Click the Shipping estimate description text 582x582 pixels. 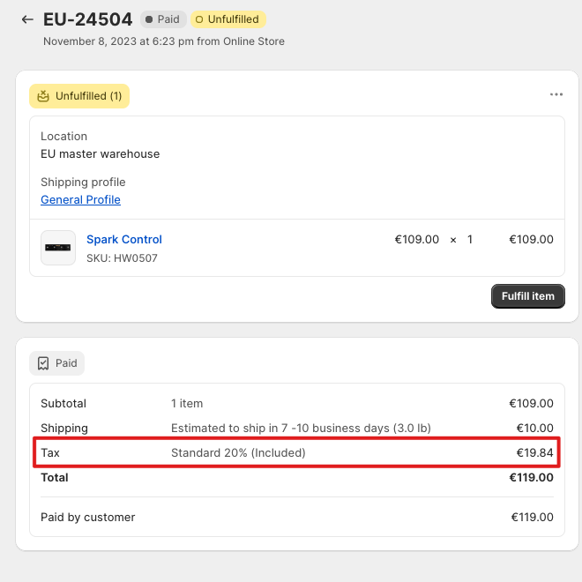(x=301, y=428)
